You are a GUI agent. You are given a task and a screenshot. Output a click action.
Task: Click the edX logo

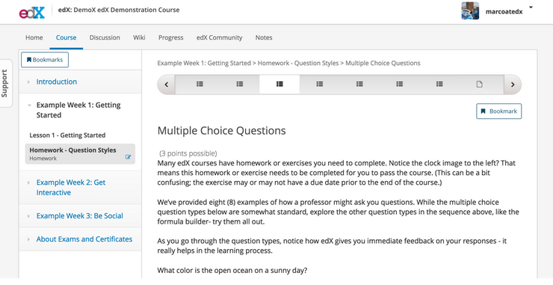coord(31,12)
